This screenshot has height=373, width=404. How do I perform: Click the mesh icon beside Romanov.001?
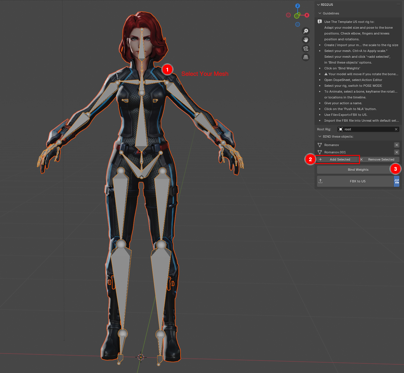point(320,152)
